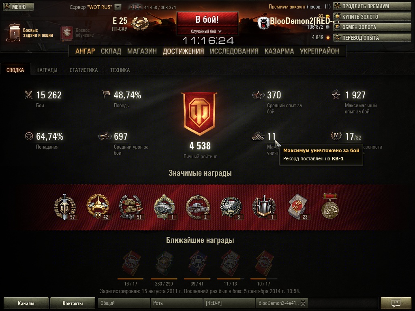Image resolution: width=415 pixels, height=311 pixels.
Task: Select the medal with count 57
Action: coord(65,207)
